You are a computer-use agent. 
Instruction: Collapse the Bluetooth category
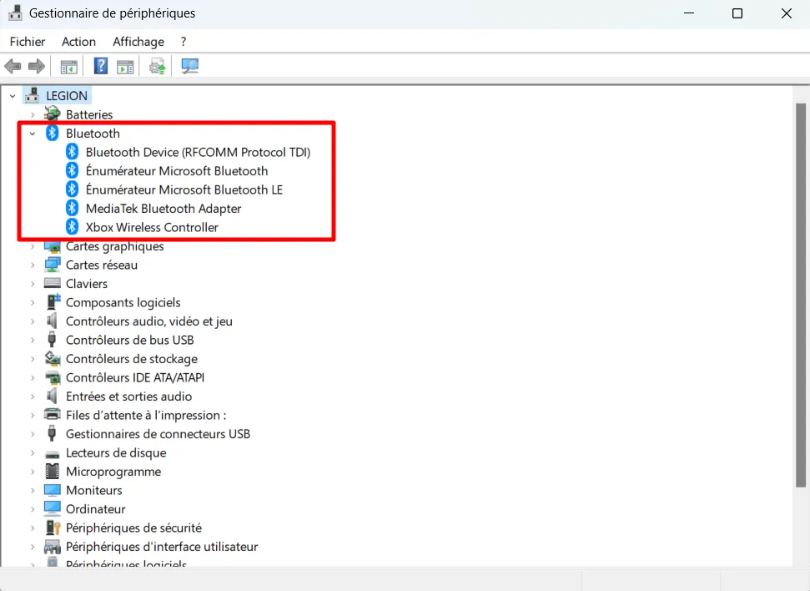tap(33, 134)
